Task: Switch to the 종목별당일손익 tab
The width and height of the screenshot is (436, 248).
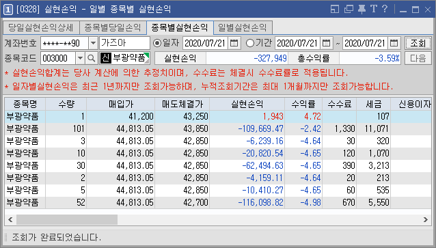Action: [x=113, y=27]
